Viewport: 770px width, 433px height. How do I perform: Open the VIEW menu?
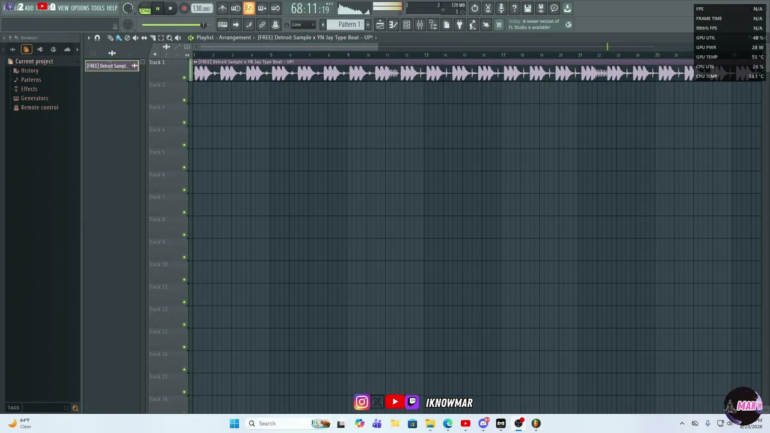coord(63,8)
